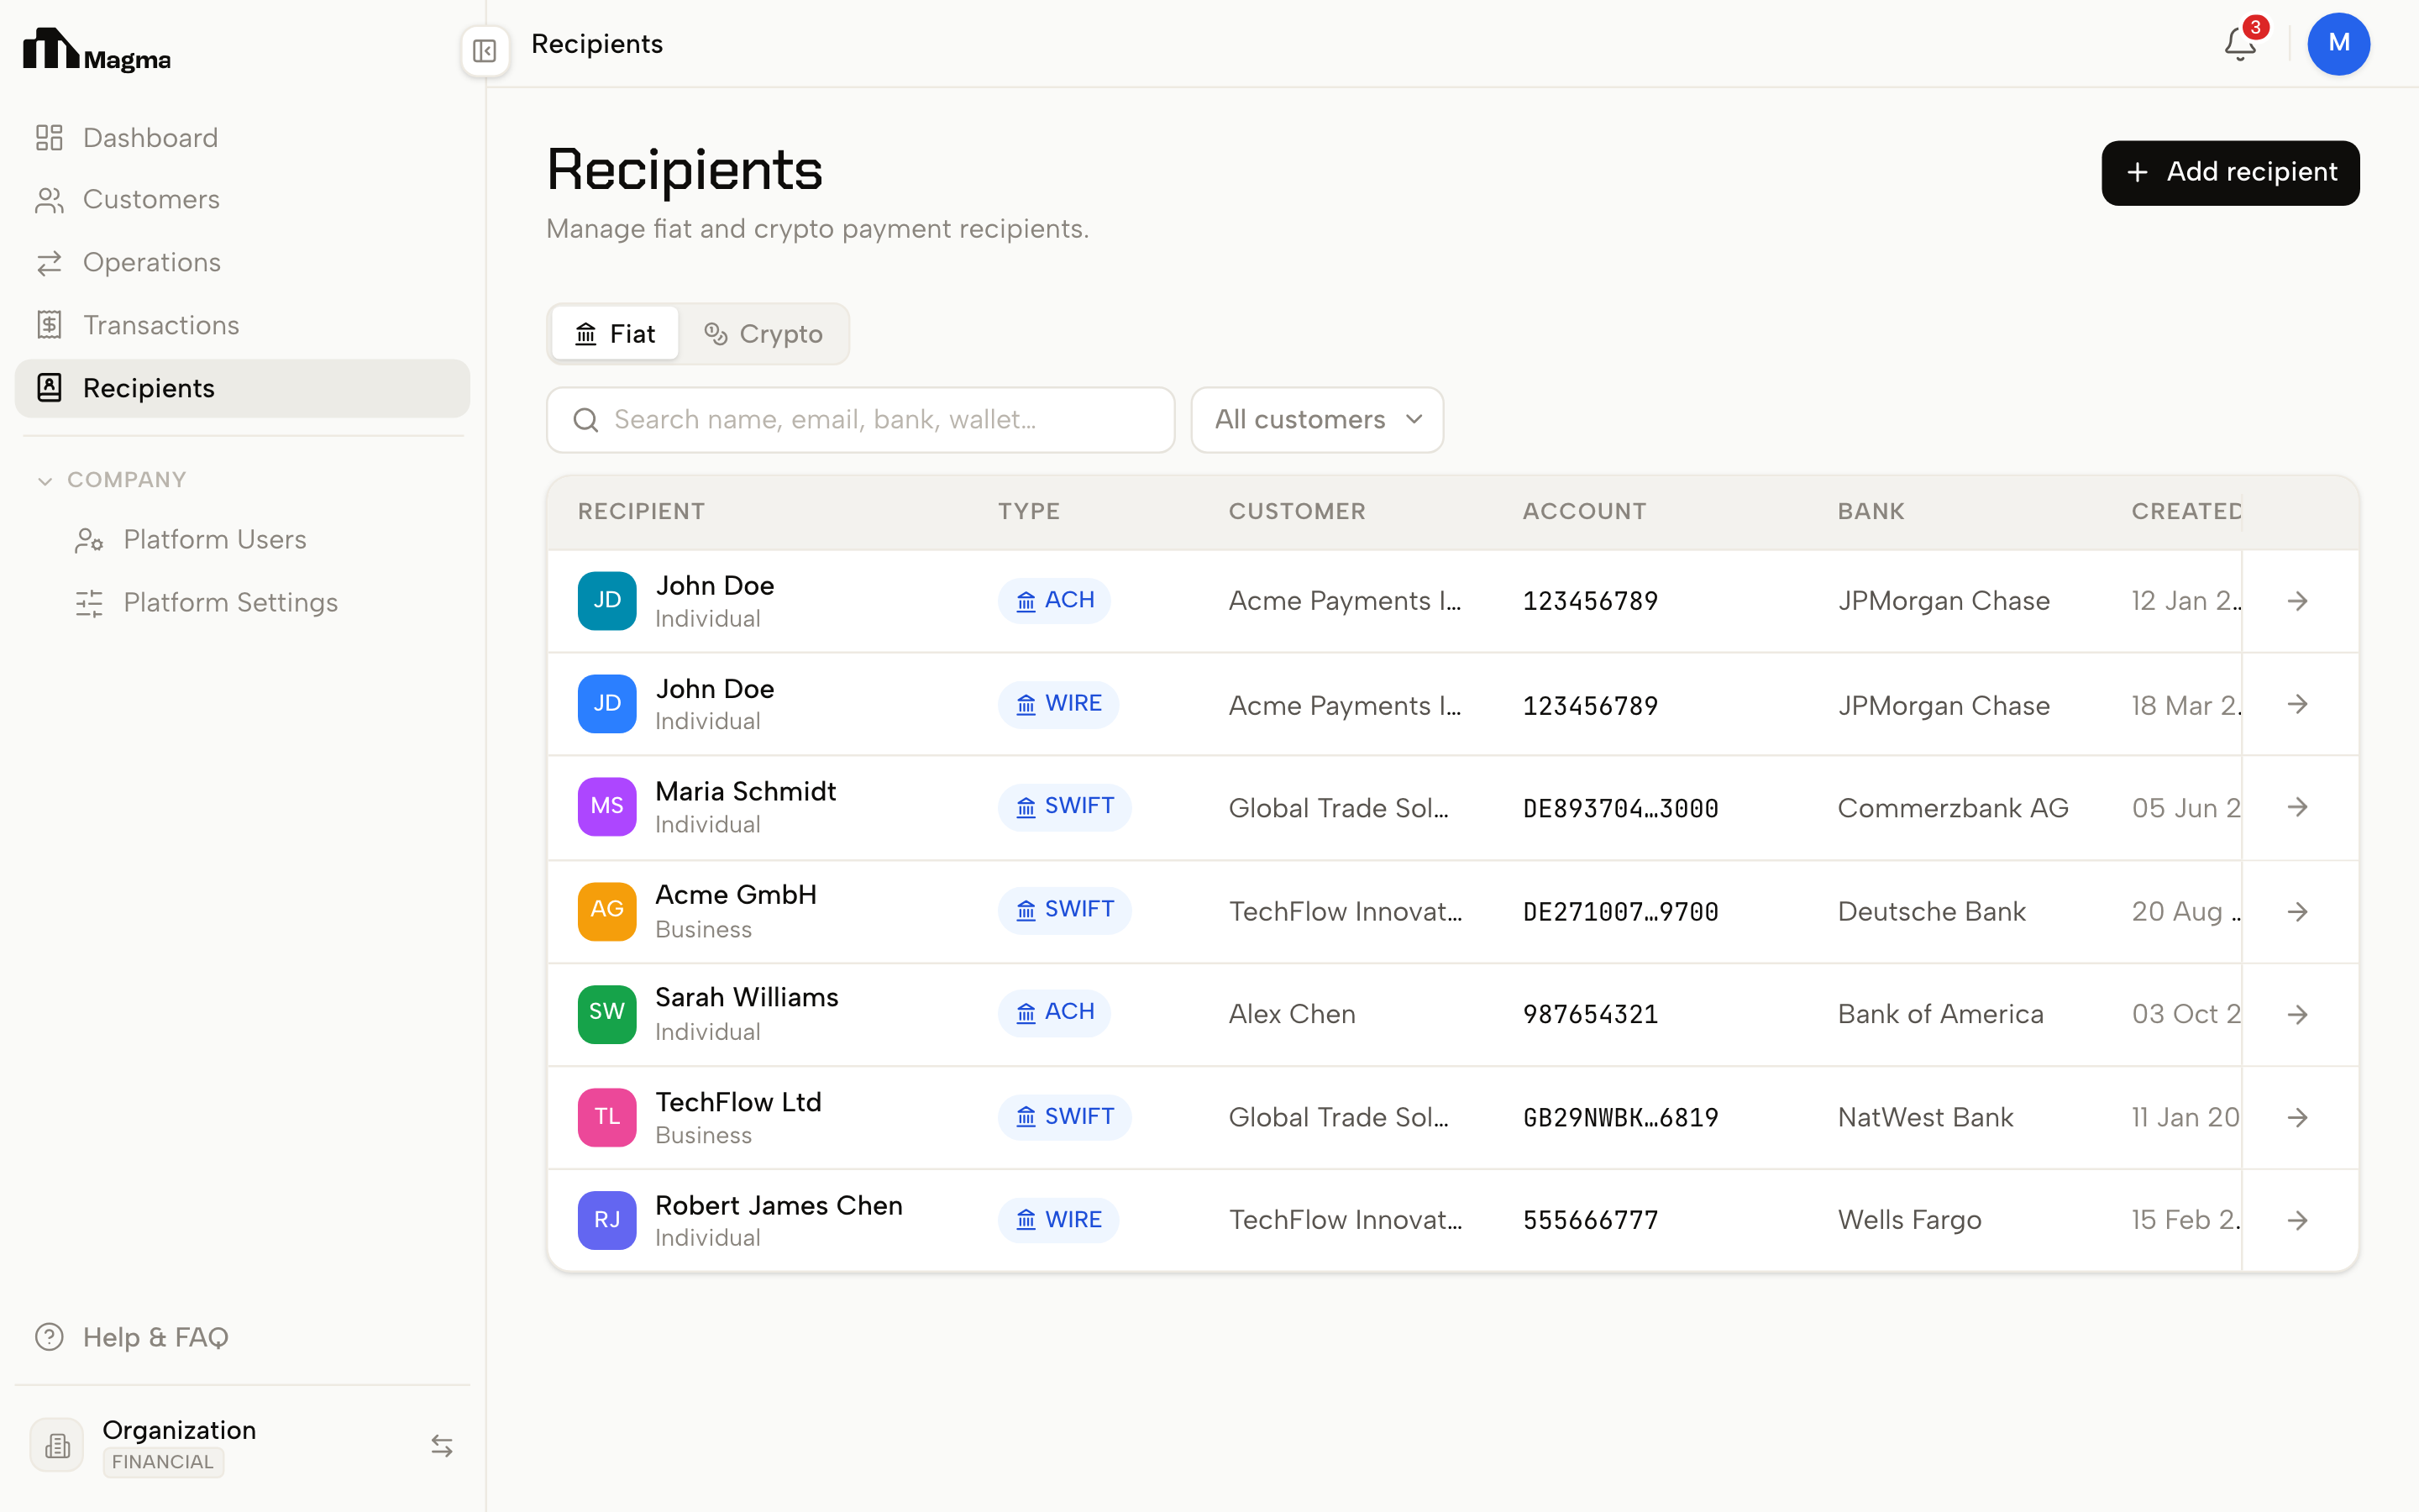Click the Platform Users icon

coord(89,540)
